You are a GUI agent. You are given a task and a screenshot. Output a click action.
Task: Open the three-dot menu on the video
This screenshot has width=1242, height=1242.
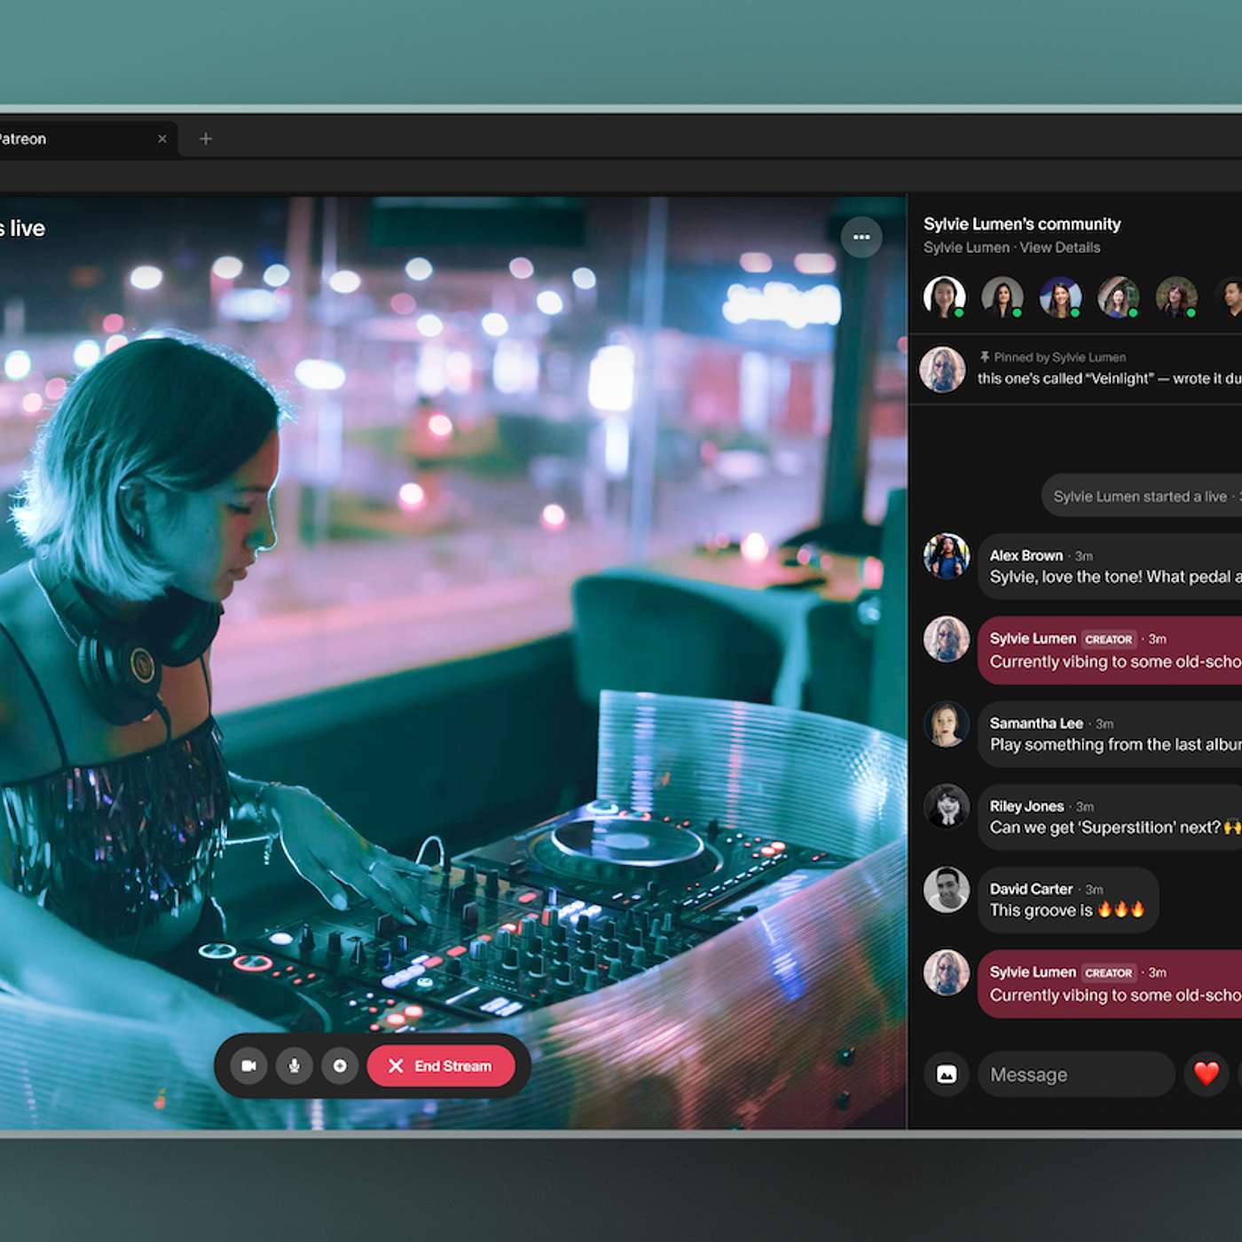pos(861,237)
